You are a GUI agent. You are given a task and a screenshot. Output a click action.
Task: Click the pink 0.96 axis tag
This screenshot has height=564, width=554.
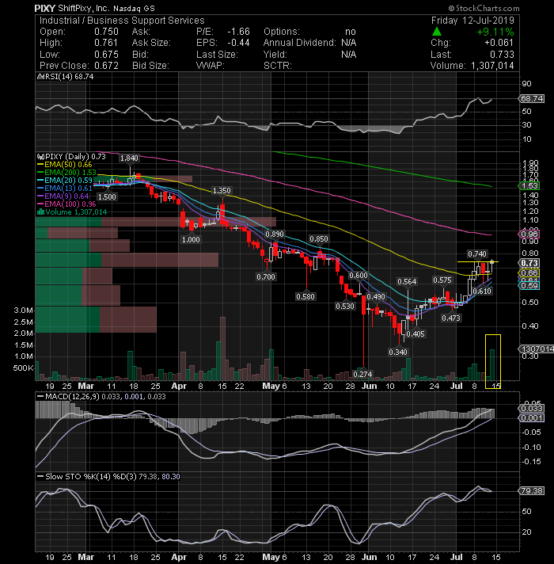click(x=529, y=234)
